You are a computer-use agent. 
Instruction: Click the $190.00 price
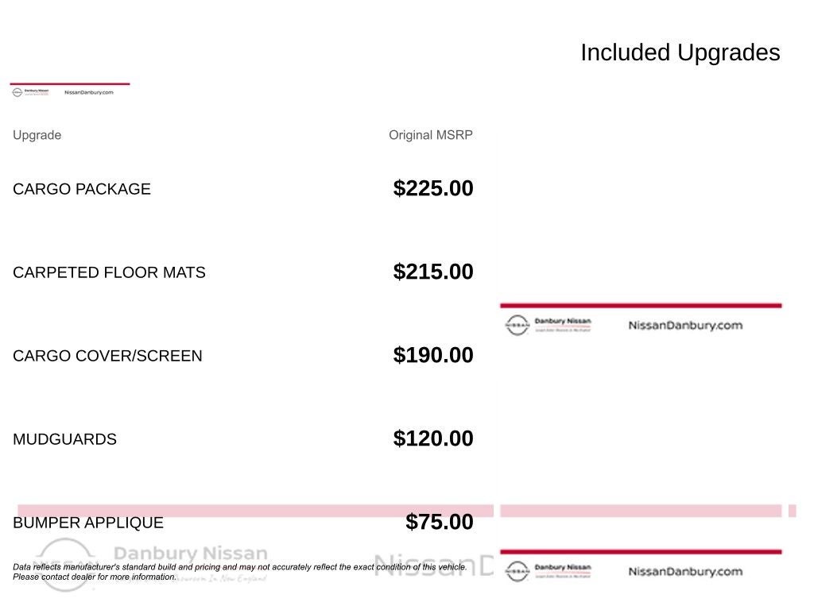pos(433,355)
